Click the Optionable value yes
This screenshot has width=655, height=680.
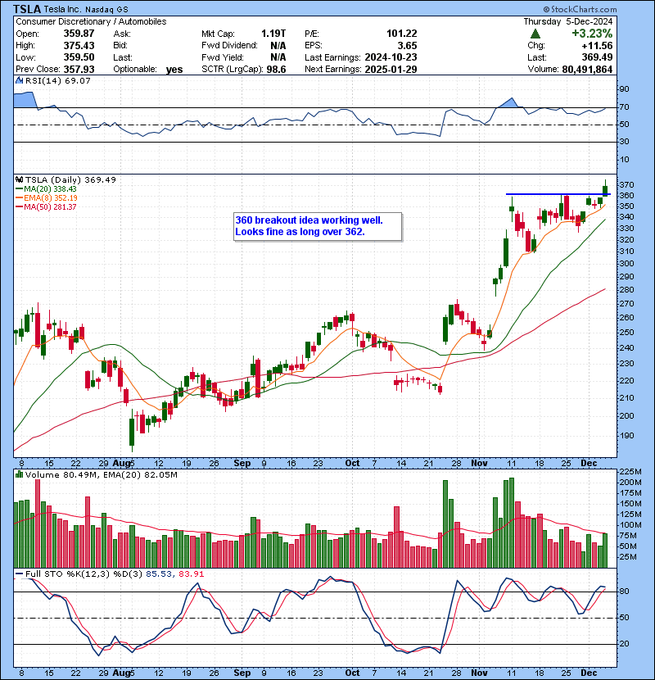174,70
